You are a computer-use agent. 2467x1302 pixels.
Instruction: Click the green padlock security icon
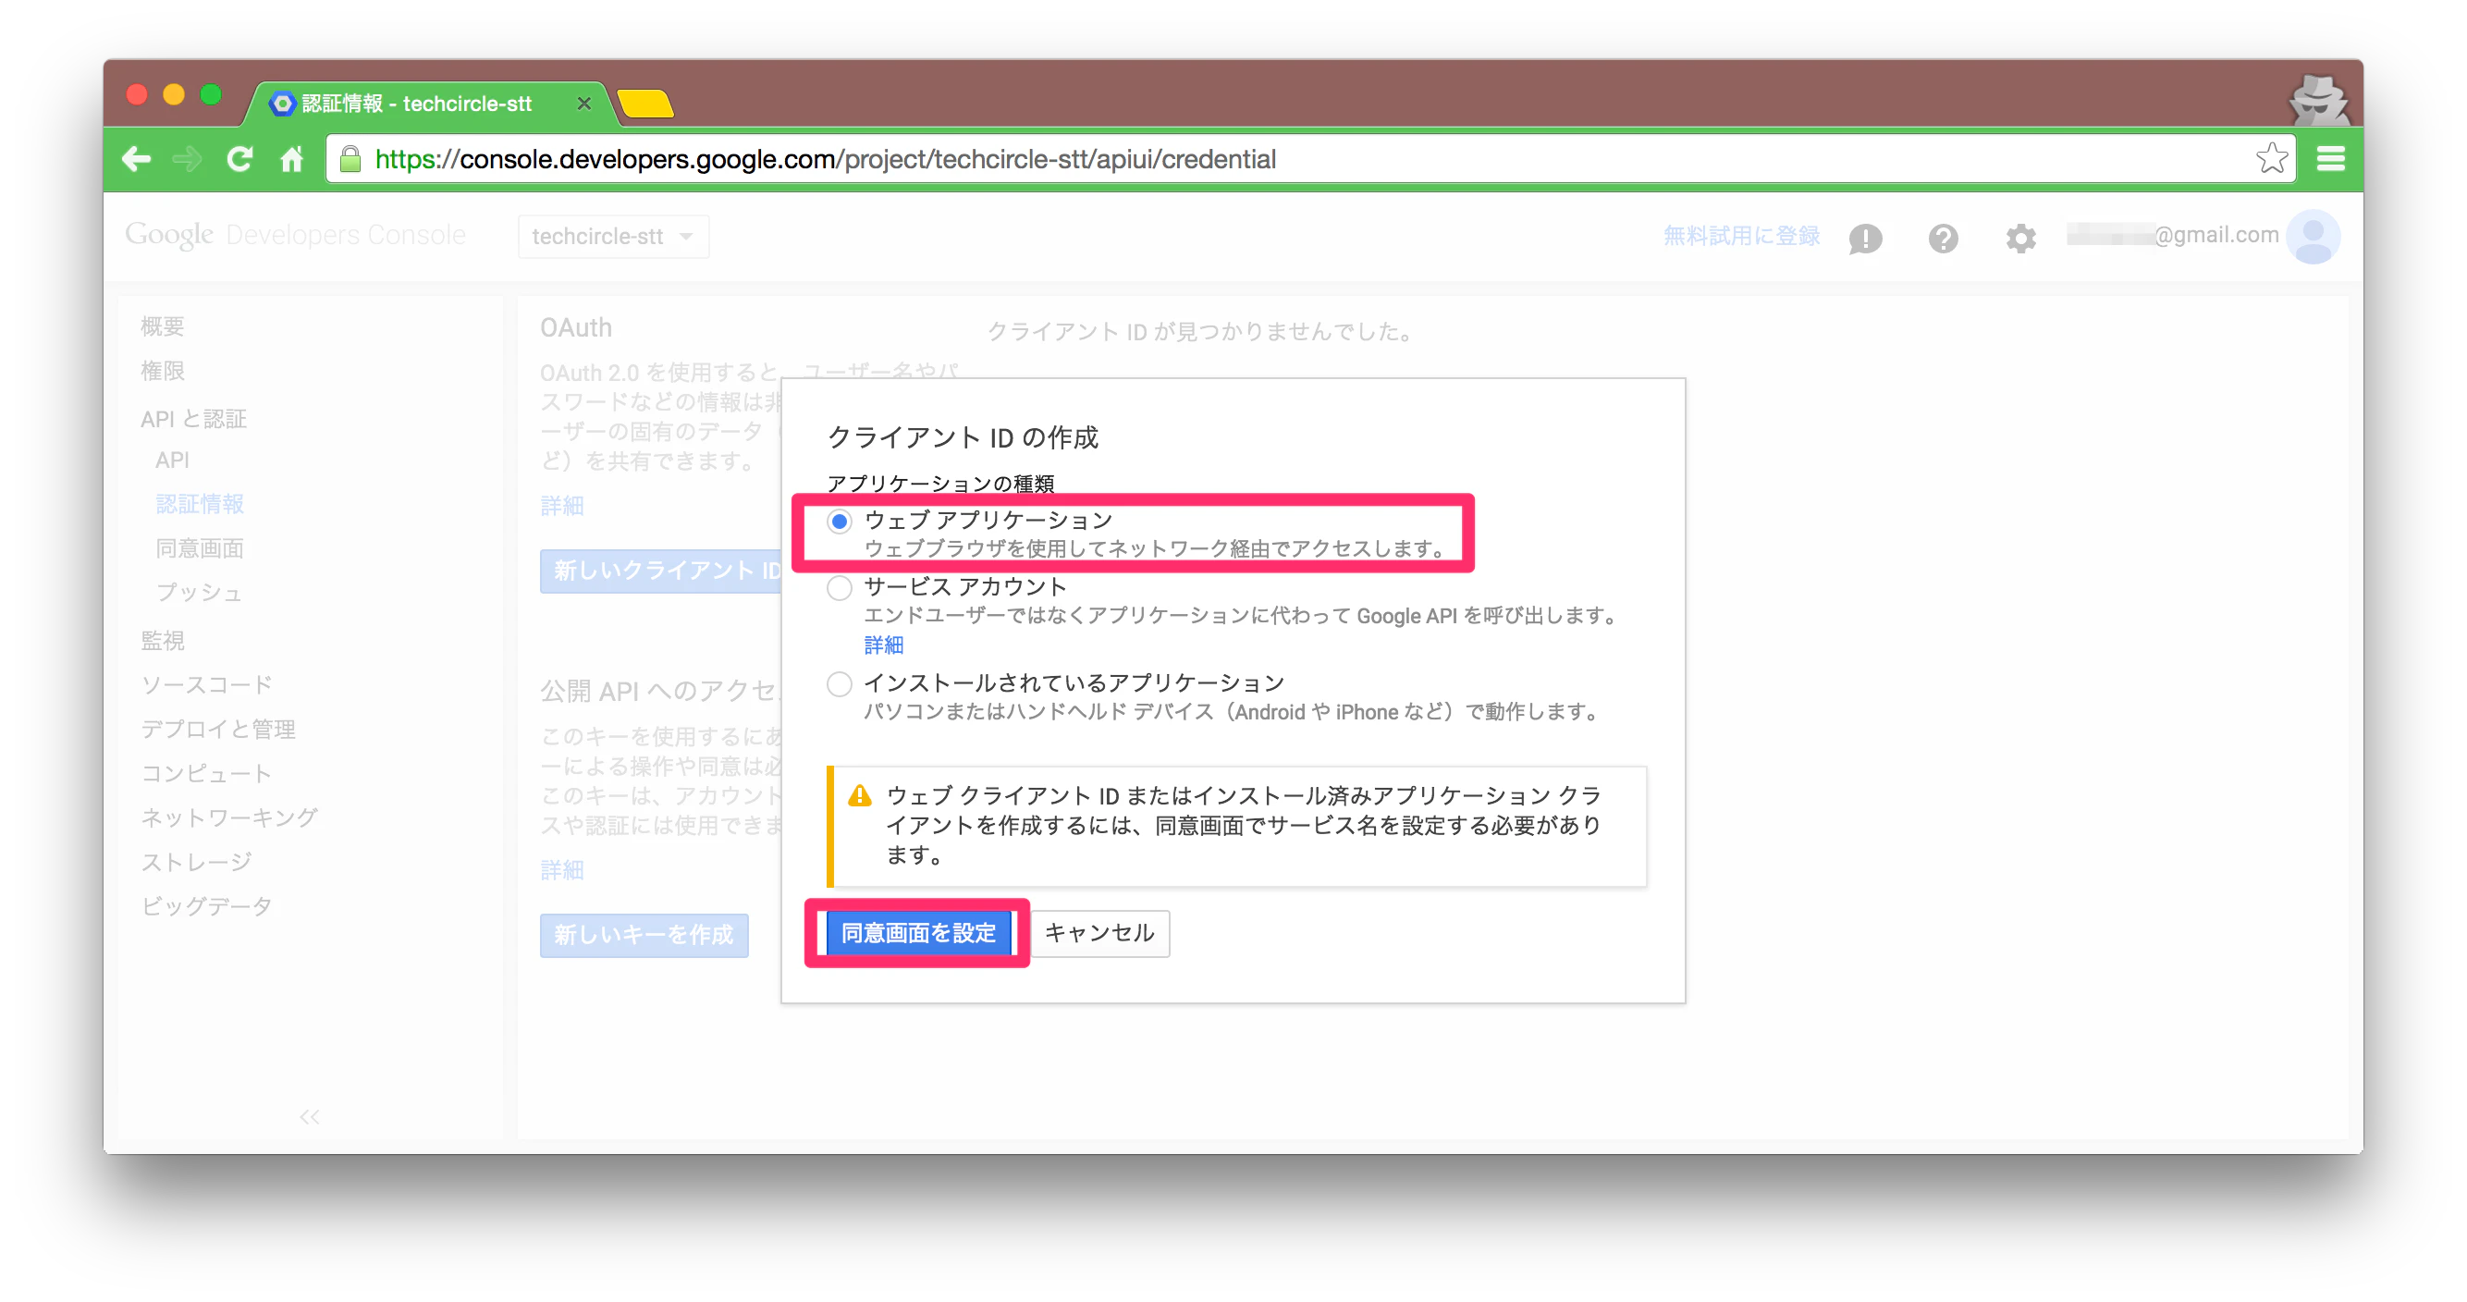350,158
